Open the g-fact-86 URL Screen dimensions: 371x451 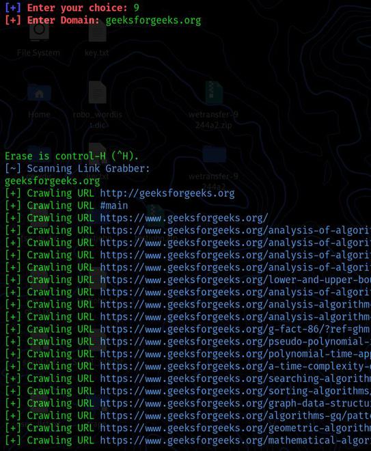[x=235, y=329]
